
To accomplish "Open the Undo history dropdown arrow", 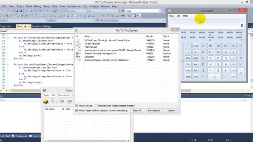I will 44,11.
